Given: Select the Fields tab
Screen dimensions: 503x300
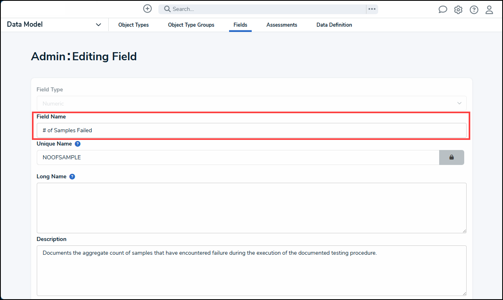Looking at the screenshot, I should tap(240, 25).
